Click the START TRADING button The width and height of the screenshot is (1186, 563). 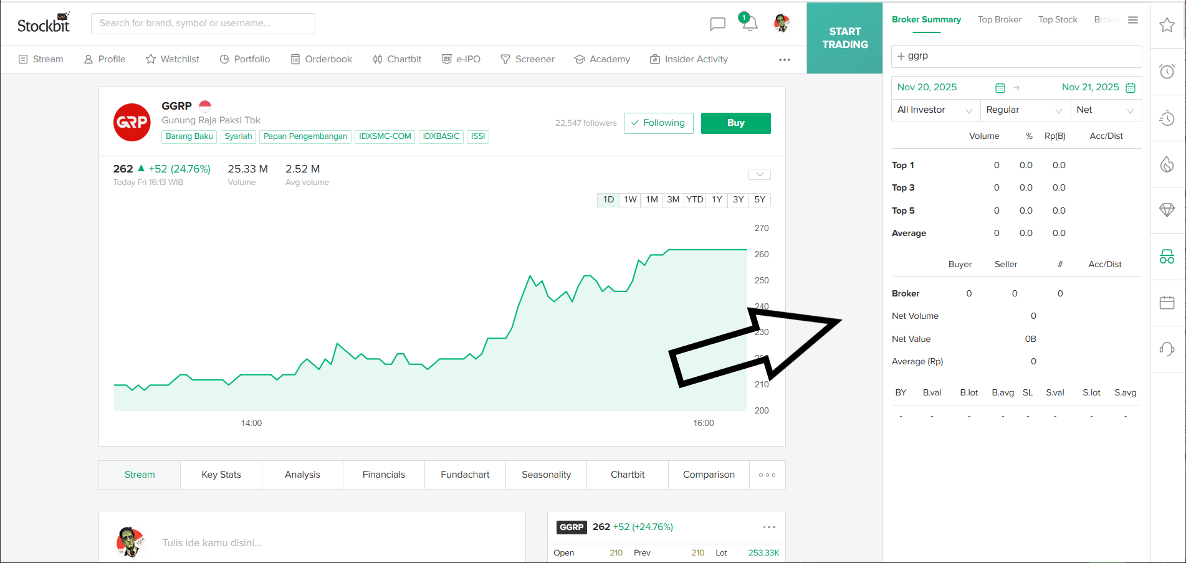844,38
